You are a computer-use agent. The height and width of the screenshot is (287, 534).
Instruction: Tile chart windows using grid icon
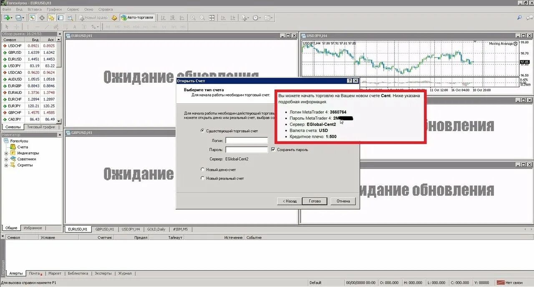pyautogui.click(x=212, y=18)
